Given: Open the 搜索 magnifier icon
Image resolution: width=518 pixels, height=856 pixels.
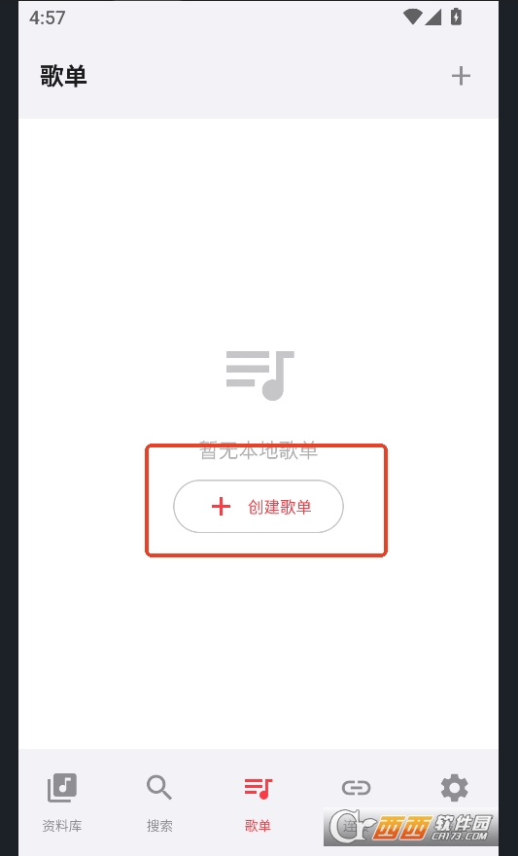Looking at the screenshot, I should click(159, 788).
